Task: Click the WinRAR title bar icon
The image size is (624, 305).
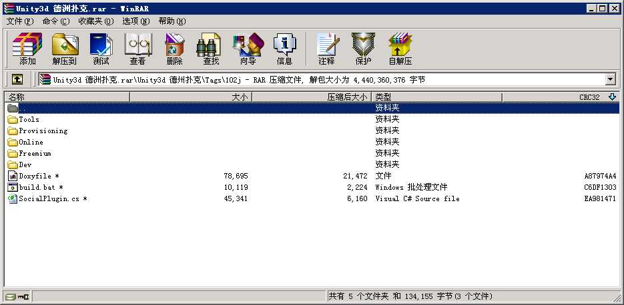Action: point(9,9)
